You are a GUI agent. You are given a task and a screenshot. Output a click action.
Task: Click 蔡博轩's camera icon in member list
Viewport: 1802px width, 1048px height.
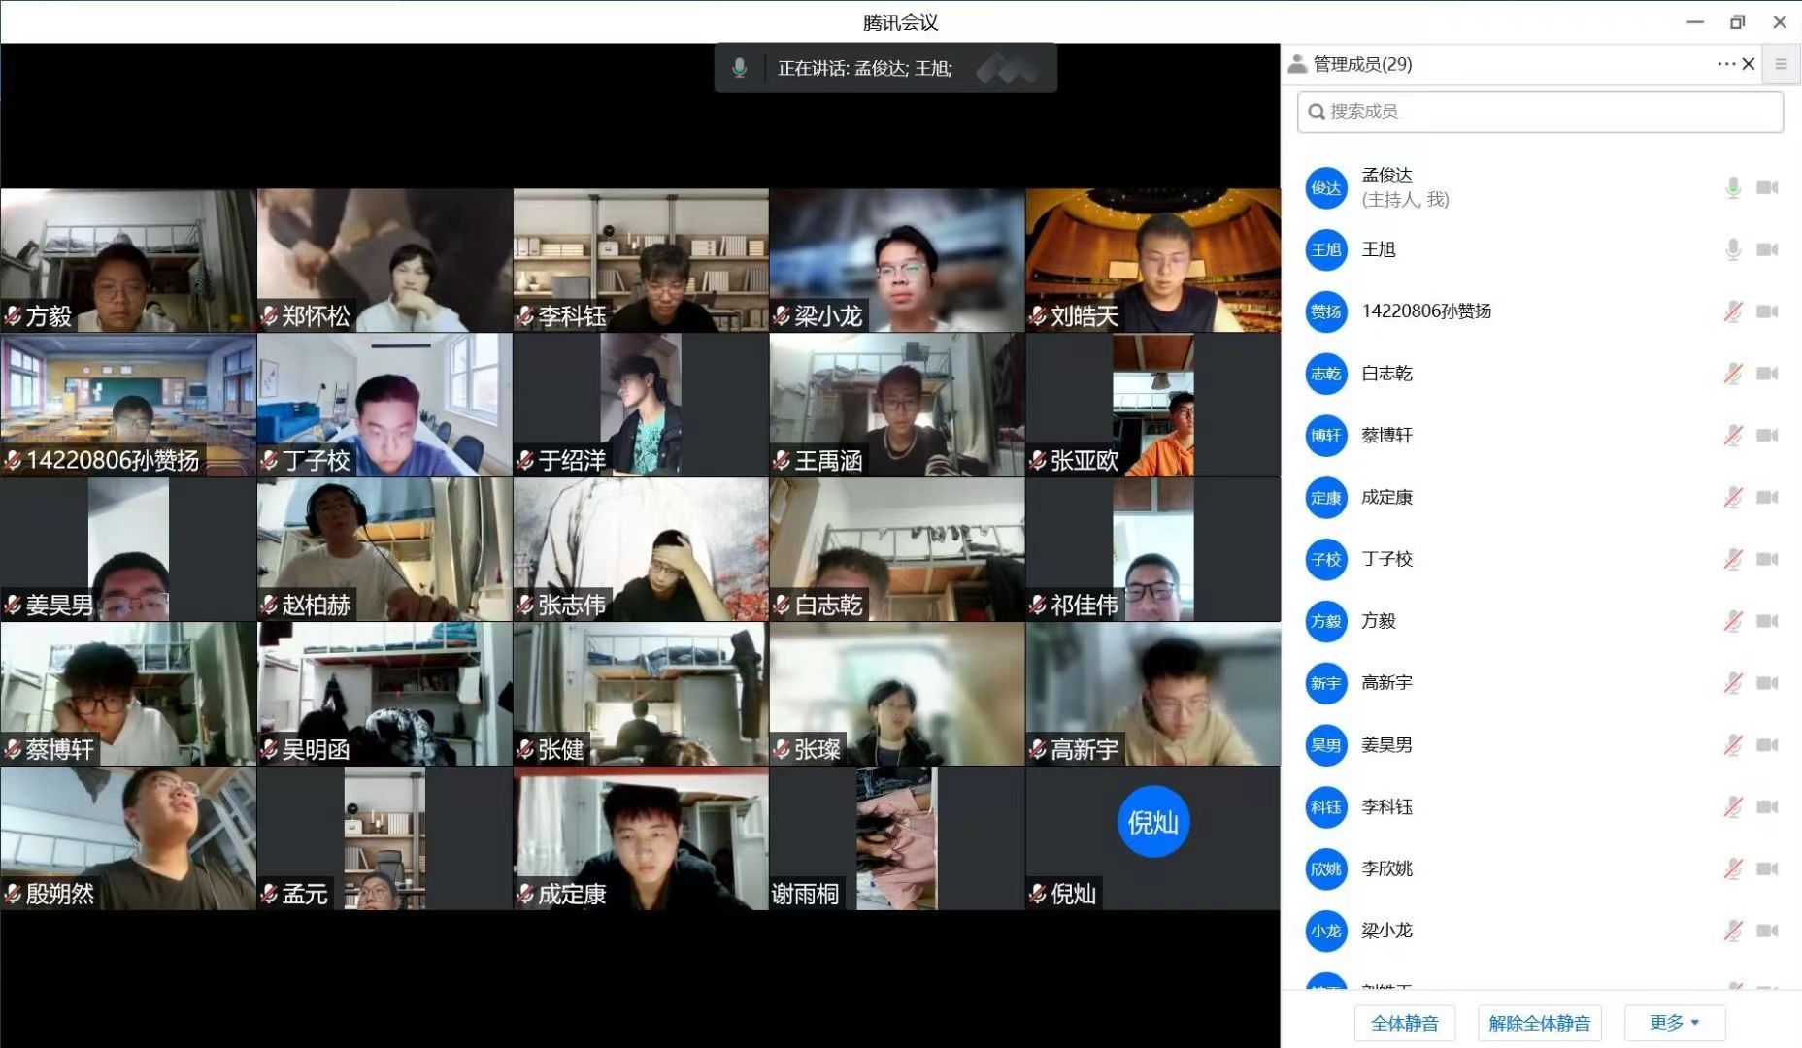[x=1767, y=436]
